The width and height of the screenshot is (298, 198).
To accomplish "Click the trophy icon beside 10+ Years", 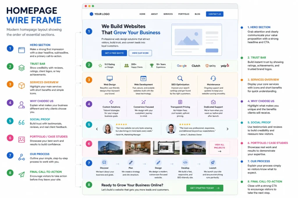I will [152, 66].
